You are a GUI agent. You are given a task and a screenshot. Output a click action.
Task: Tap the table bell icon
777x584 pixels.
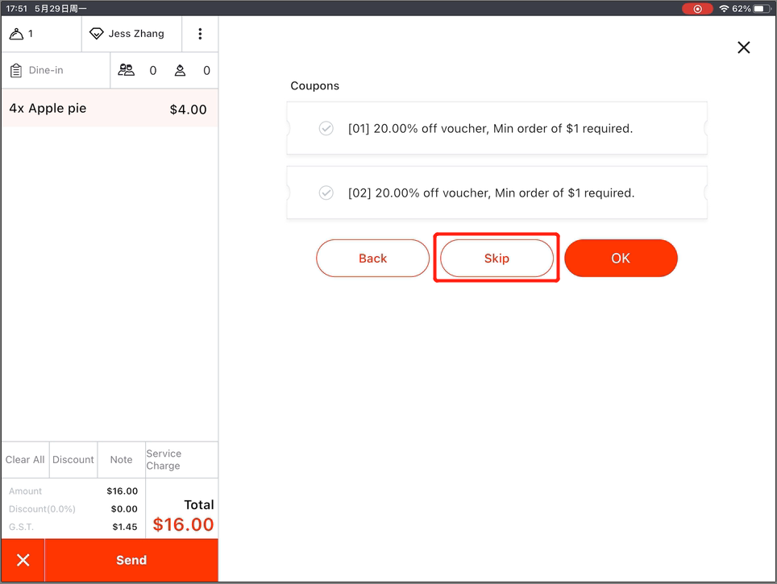(x=16, y=34)
